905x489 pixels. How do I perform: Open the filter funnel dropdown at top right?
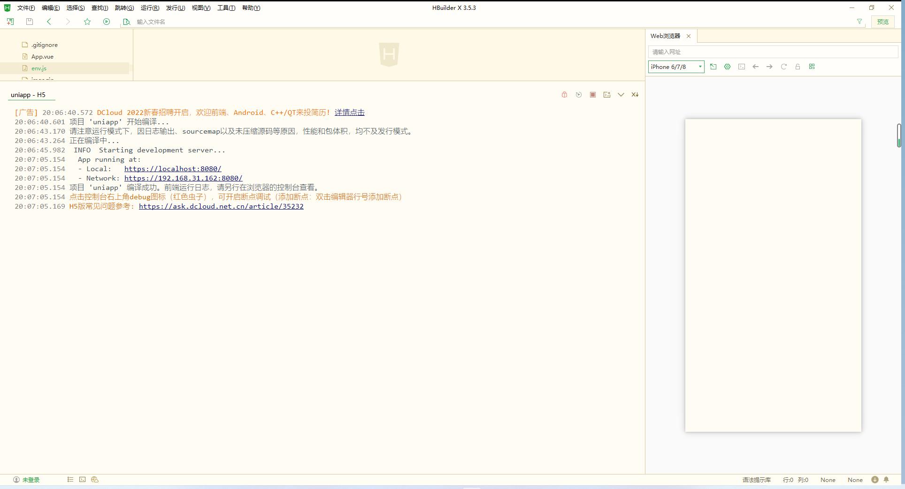pyautogui.click(x=859, y=22)
